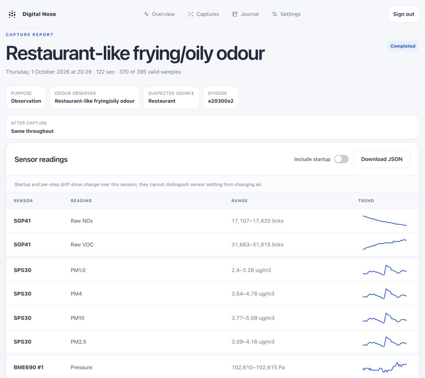This screenshot has width=425, height=378.
Task: Click the capture date and samples line
Action: [x=93, y=72]
